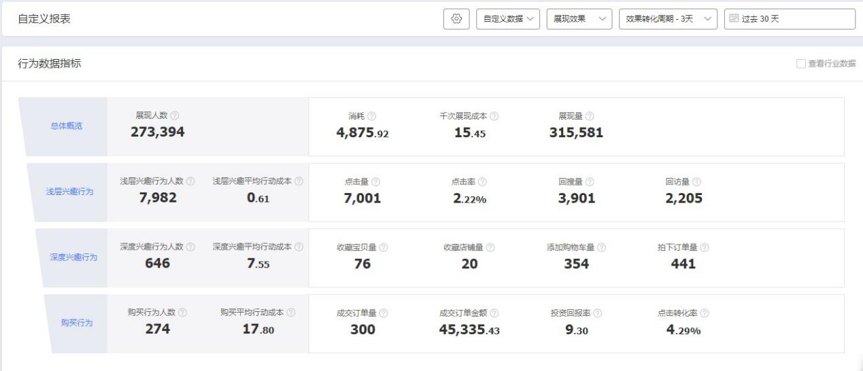Click help icon next to 浅层兴趣行为人数
The image size is (863, 371).
point(190,181)
